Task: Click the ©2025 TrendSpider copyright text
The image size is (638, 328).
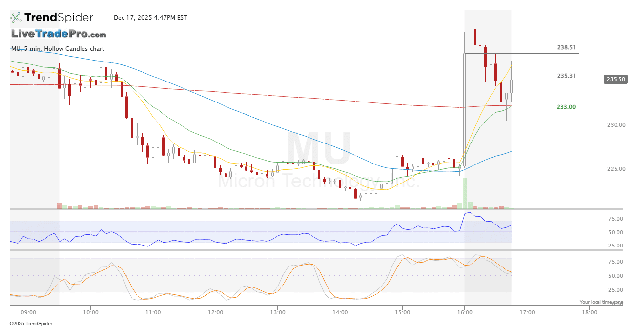Action: tap(31, 323)
